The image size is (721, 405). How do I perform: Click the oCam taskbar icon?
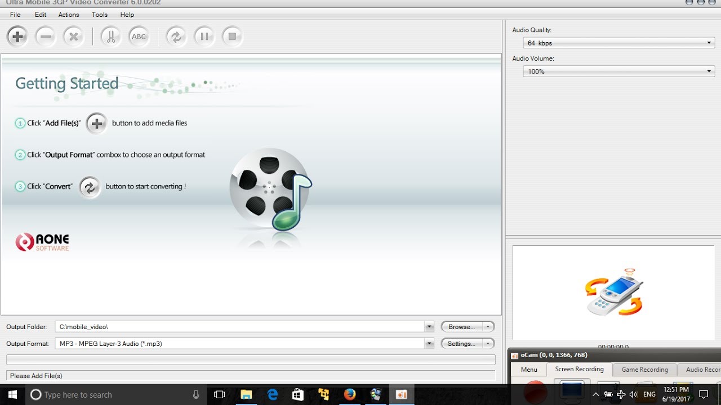click(x=402, y=395)
